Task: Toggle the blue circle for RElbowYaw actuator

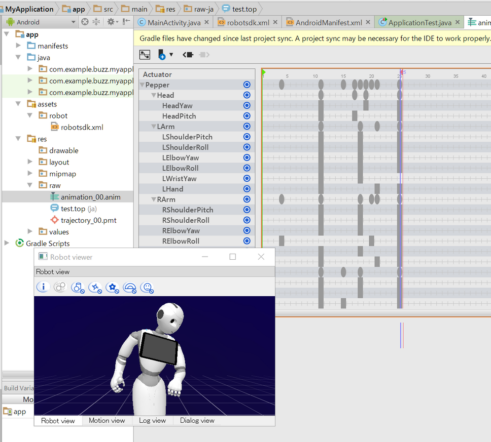Action: point(247,231)
